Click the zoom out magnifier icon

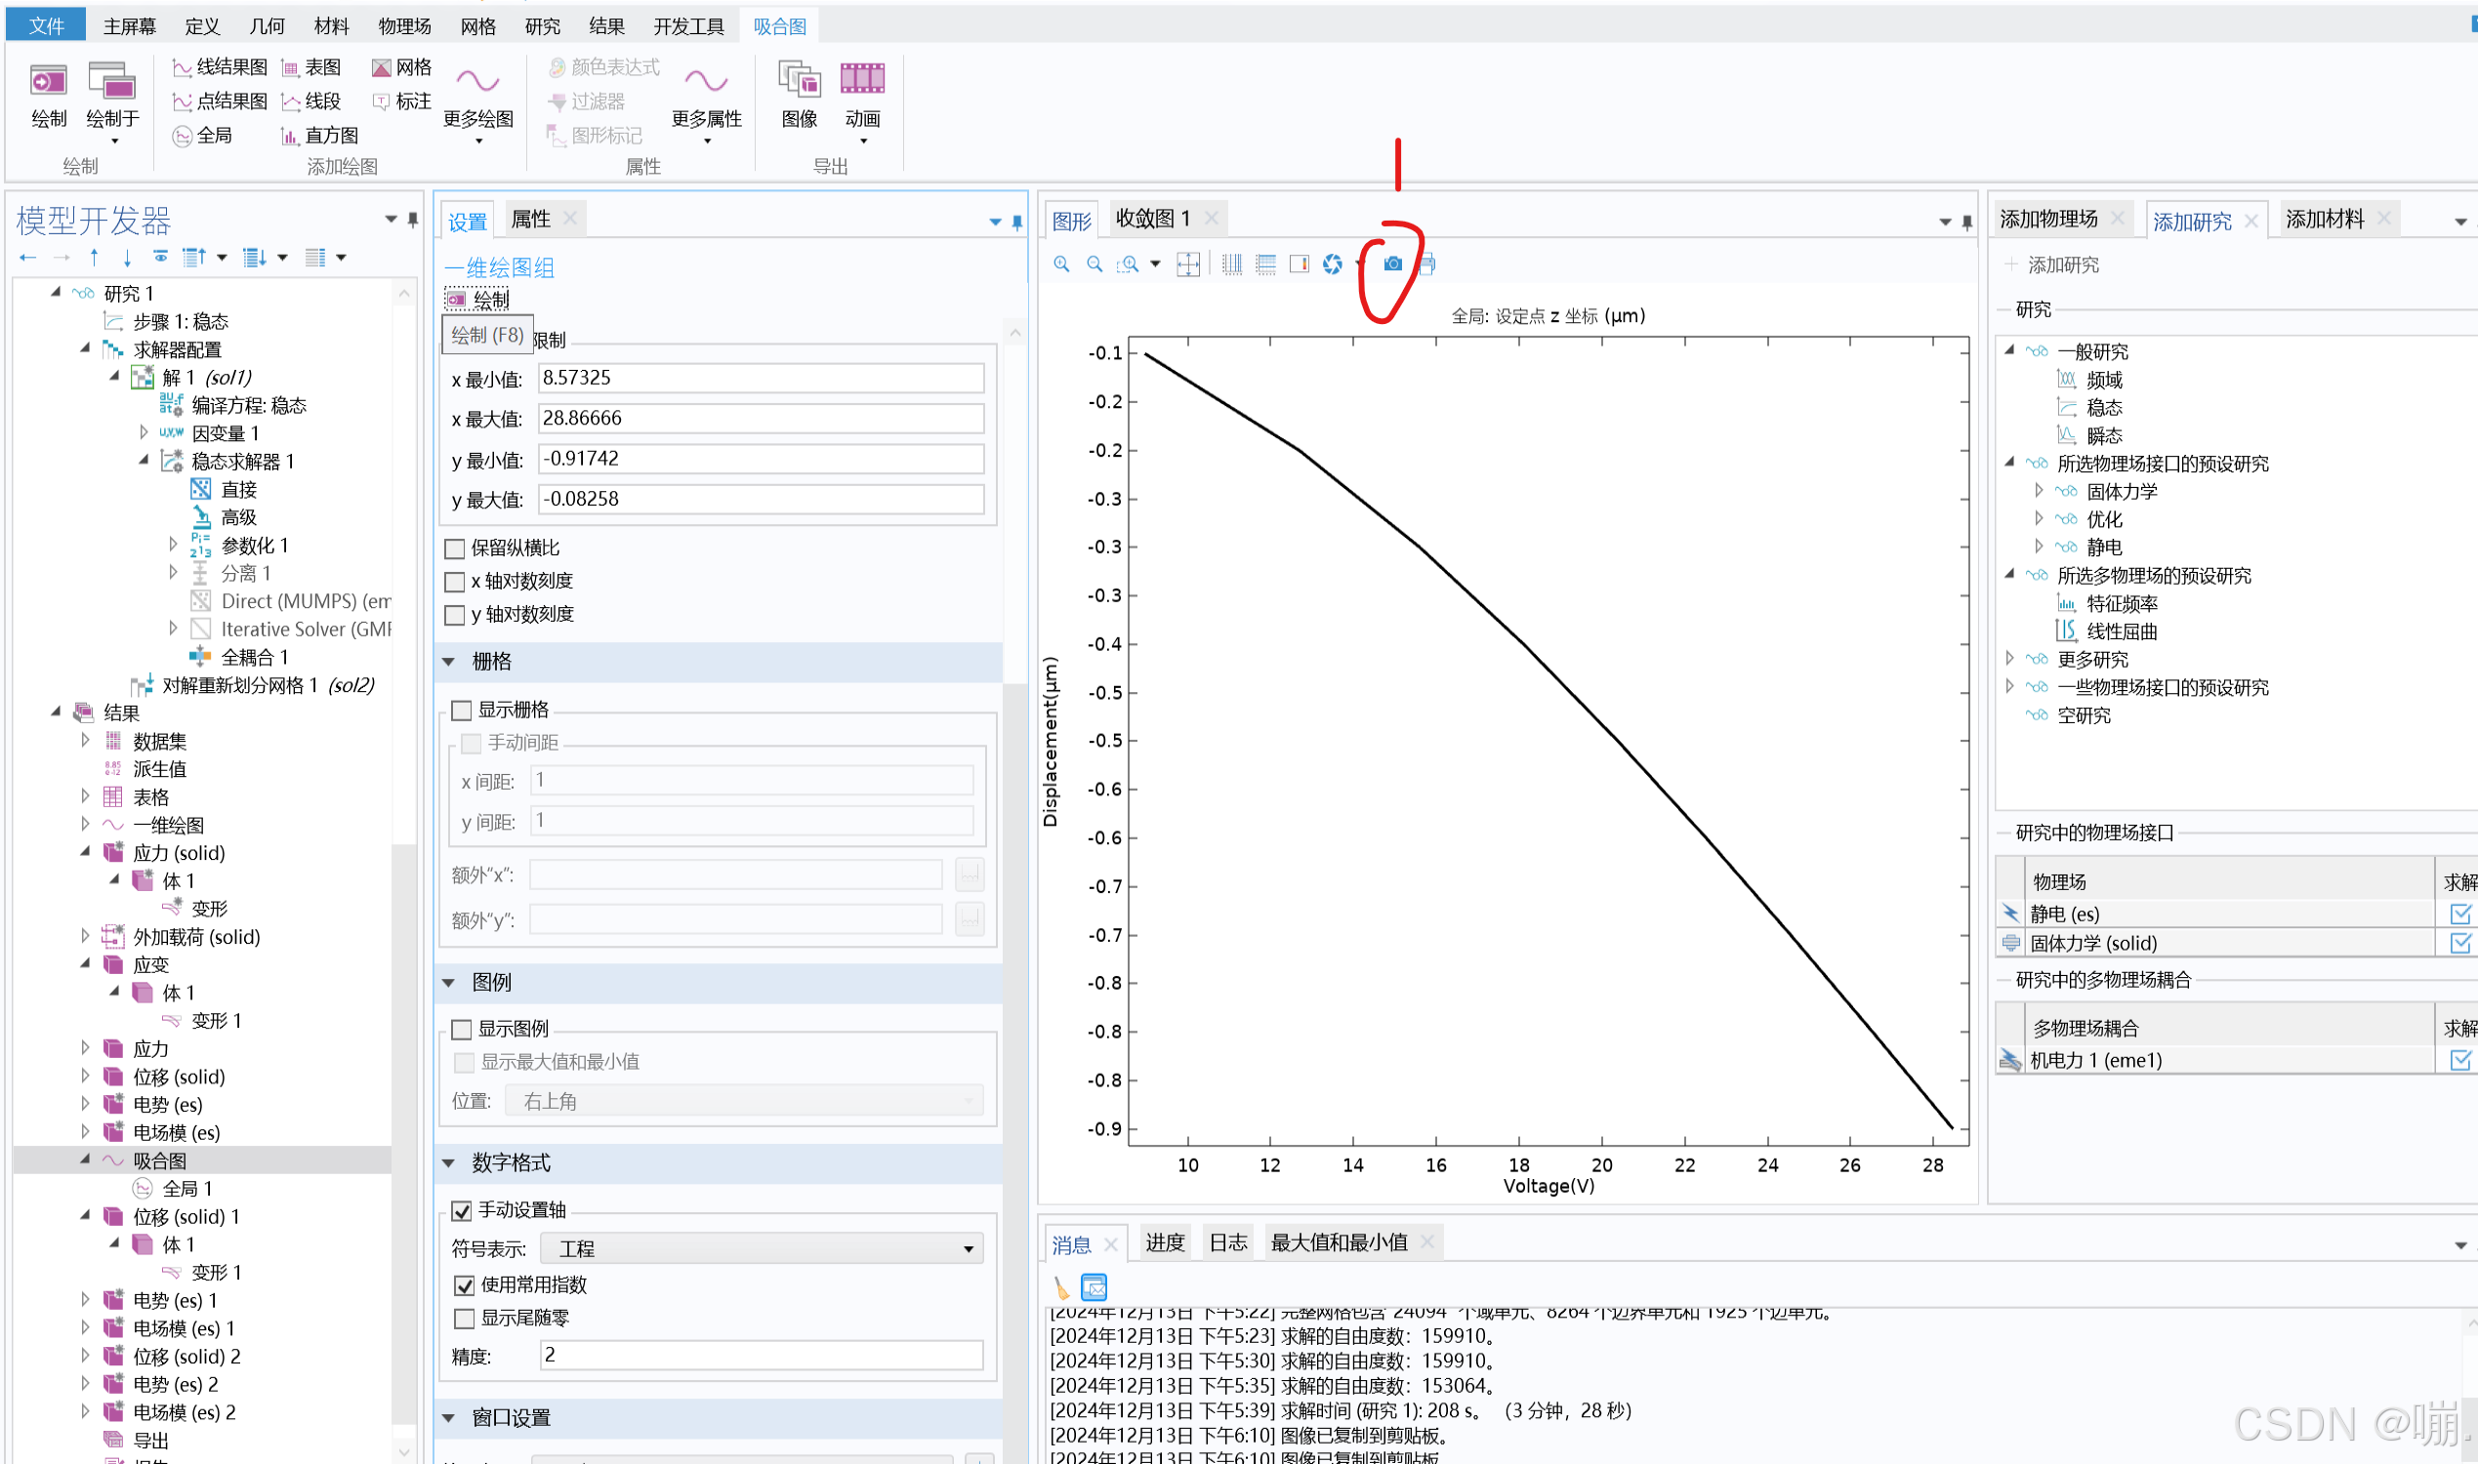tap(1094, 264)
